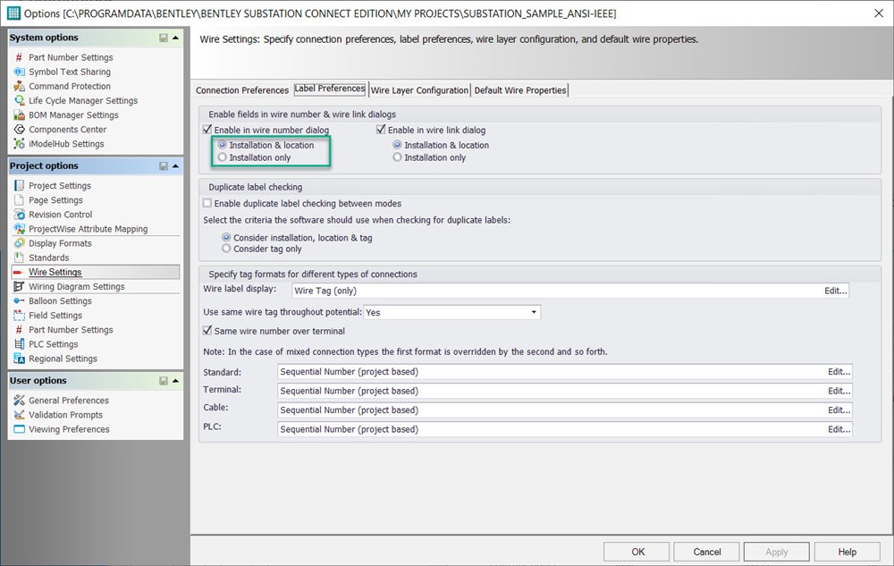Open Regional Settings page
This screenshot has height=566, width=894.
click(x=63, y=359)
